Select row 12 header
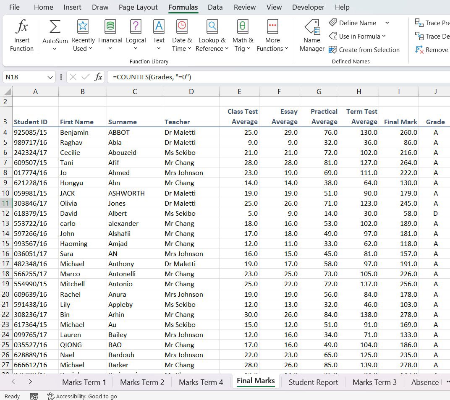The image size is (450, 400). tap(5, 214)
